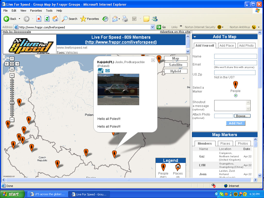
Task: Open the Favorites star panel
Action: click(x=89, y=19)
